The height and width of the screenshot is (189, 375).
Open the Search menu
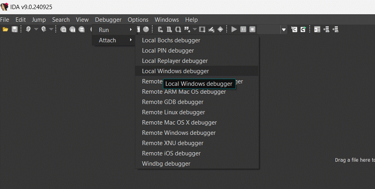(x=61, y=20)
